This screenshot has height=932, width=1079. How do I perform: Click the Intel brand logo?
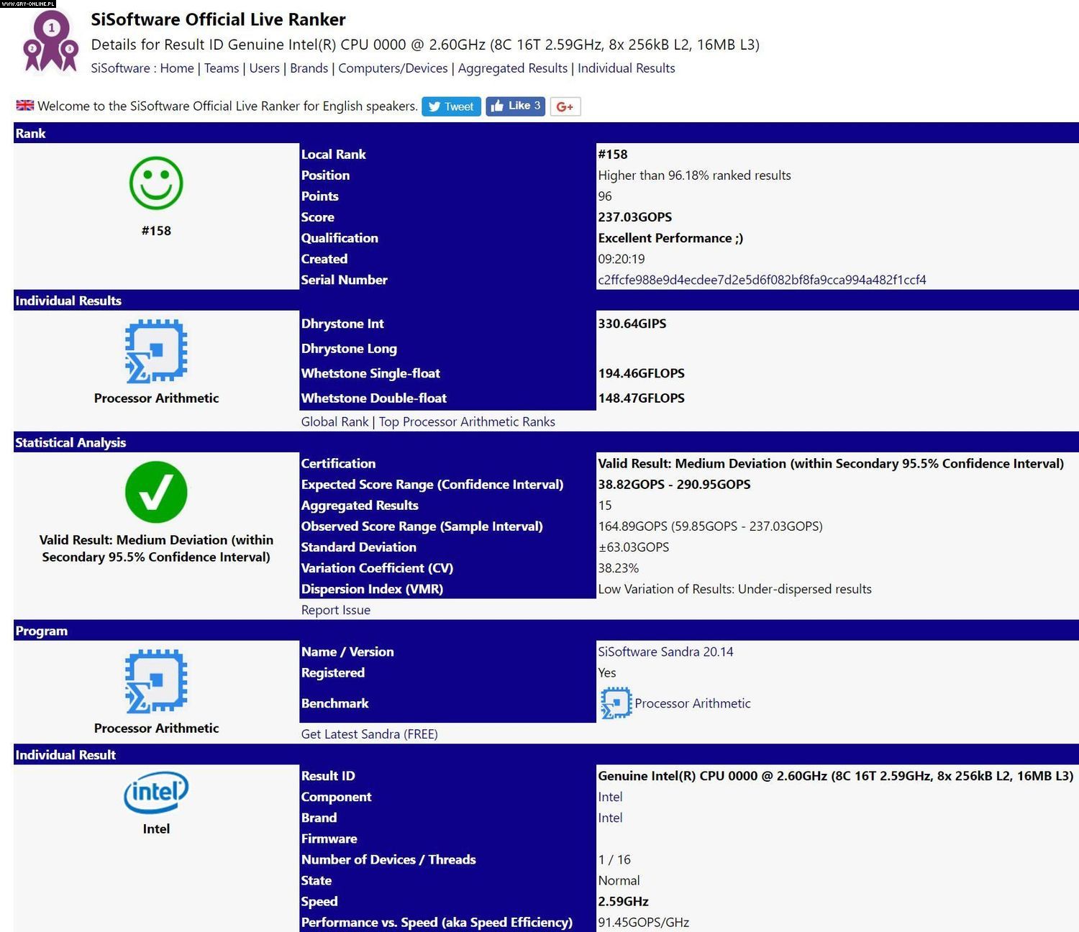click(156, 792)
